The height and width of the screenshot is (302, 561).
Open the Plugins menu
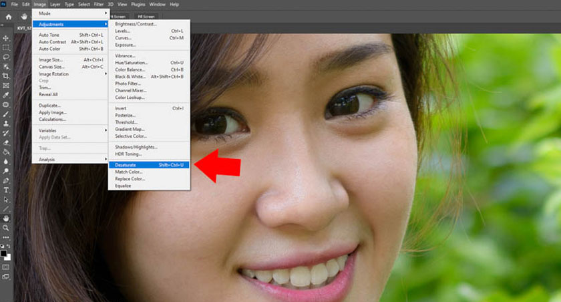[138, 4]
